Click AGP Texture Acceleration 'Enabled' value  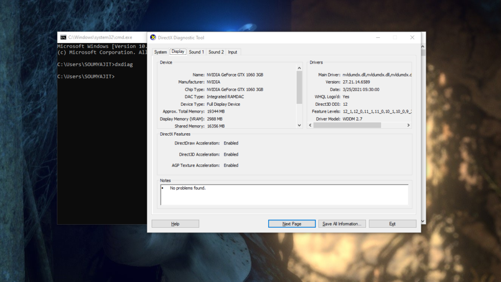tap(231, 165)
